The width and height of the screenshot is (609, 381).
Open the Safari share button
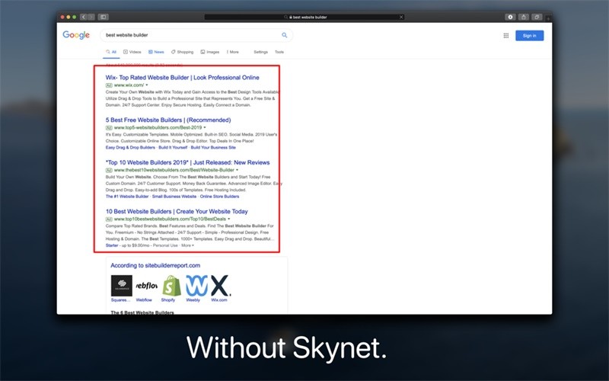point(524,17)
